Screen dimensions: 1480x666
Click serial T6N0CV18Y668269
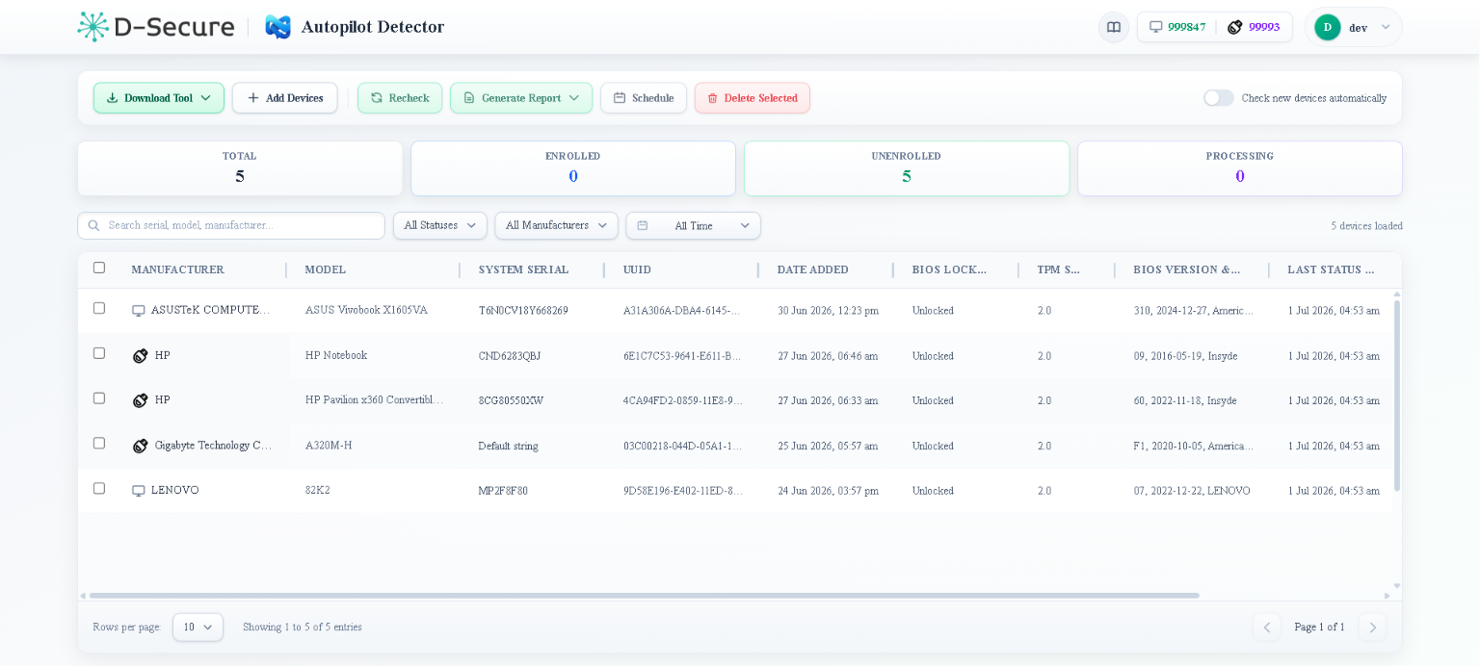[x=523, y=311]
